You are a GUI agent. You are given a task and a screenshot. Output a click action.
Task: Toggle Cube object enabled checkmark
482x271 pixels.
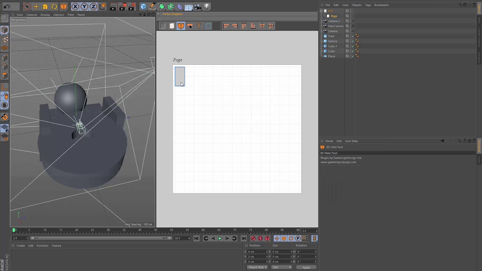point(353,51)
